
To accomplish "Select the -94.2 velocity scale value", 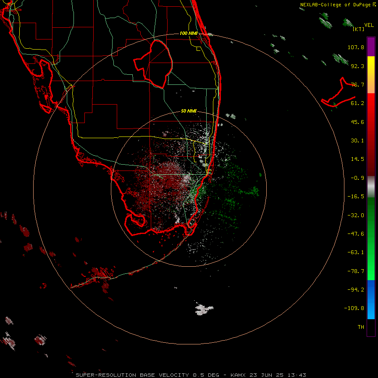I will (x=356, y=289).
